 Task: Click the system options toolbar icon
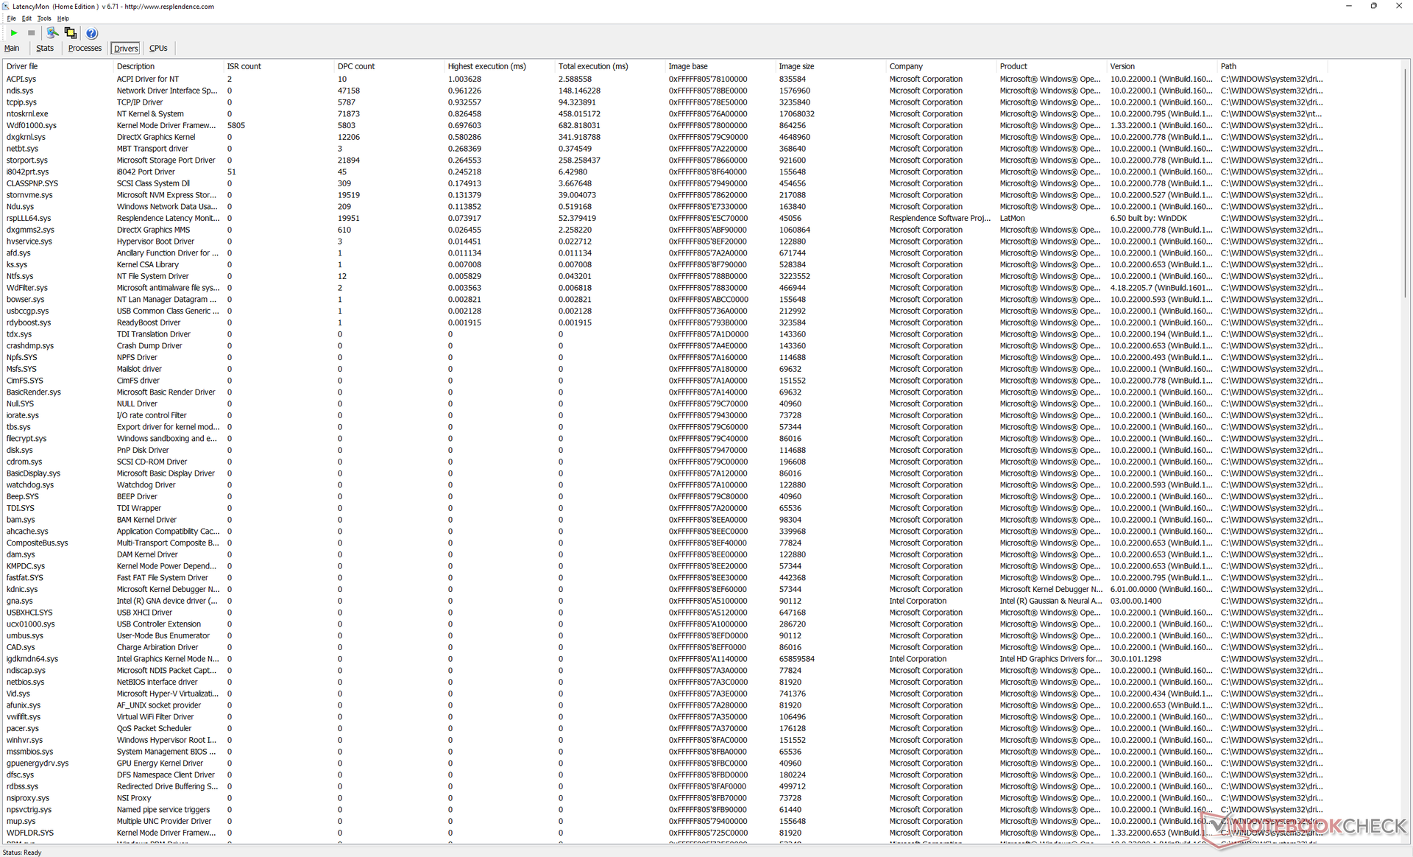52,33
